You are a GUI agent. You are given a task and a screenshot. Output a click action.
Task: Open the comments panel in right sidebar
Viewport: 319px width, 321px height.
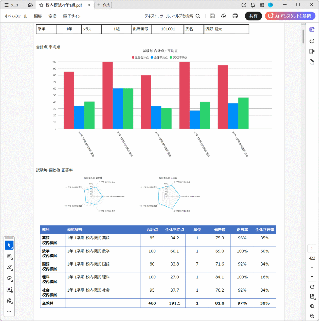point(311,41)
